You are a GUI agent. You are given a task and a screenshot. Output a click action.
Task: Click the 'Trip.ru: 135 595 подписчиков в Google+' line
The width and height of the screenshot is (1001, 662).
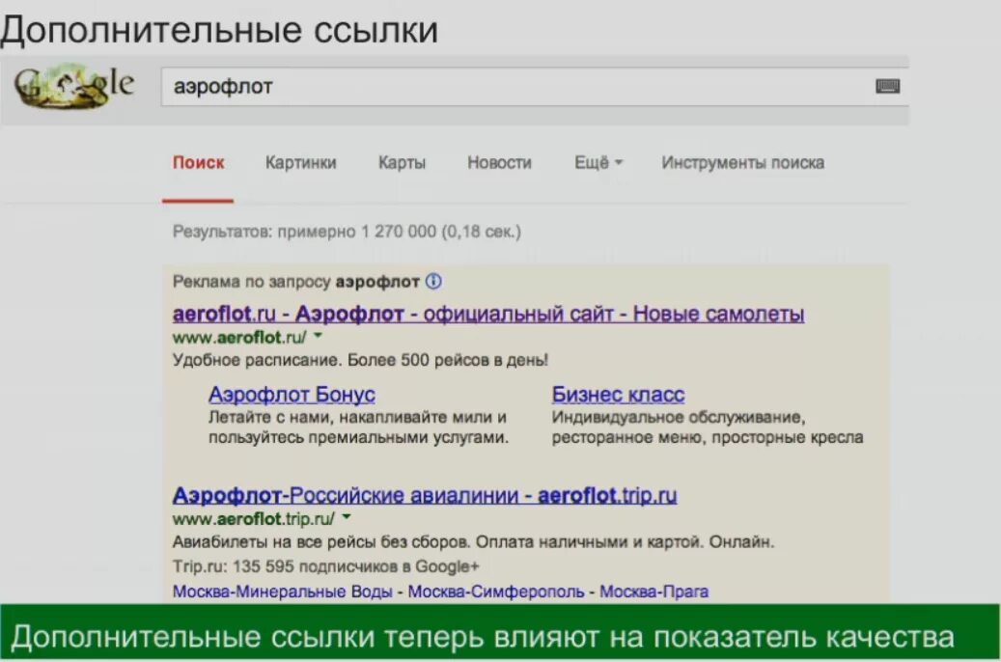[325, 566]
